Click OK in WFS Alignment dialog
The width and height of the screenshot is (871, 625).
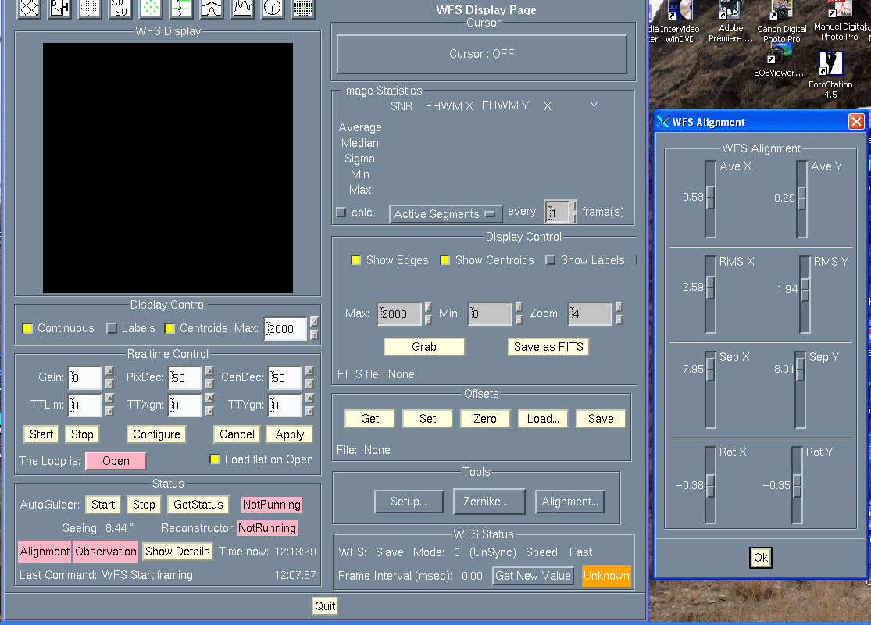tap(760, 557)
